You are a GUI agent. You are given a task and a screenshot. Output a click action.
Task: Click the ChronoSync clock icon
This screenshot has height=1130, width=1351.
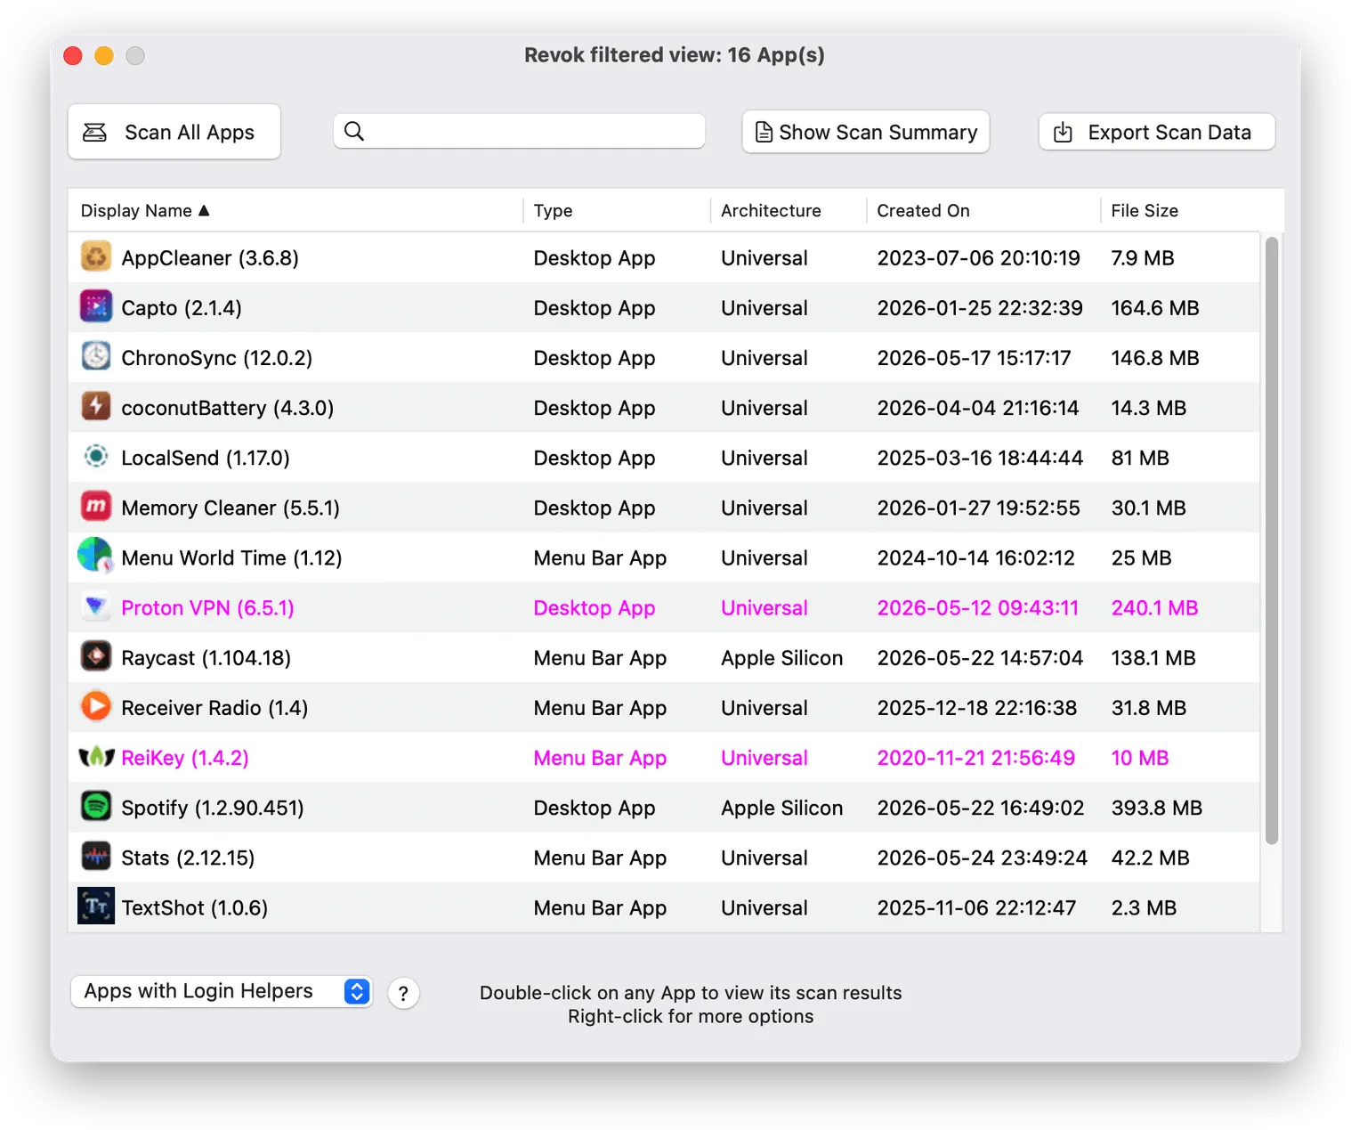pyautogui.click(x=96, y=356)
